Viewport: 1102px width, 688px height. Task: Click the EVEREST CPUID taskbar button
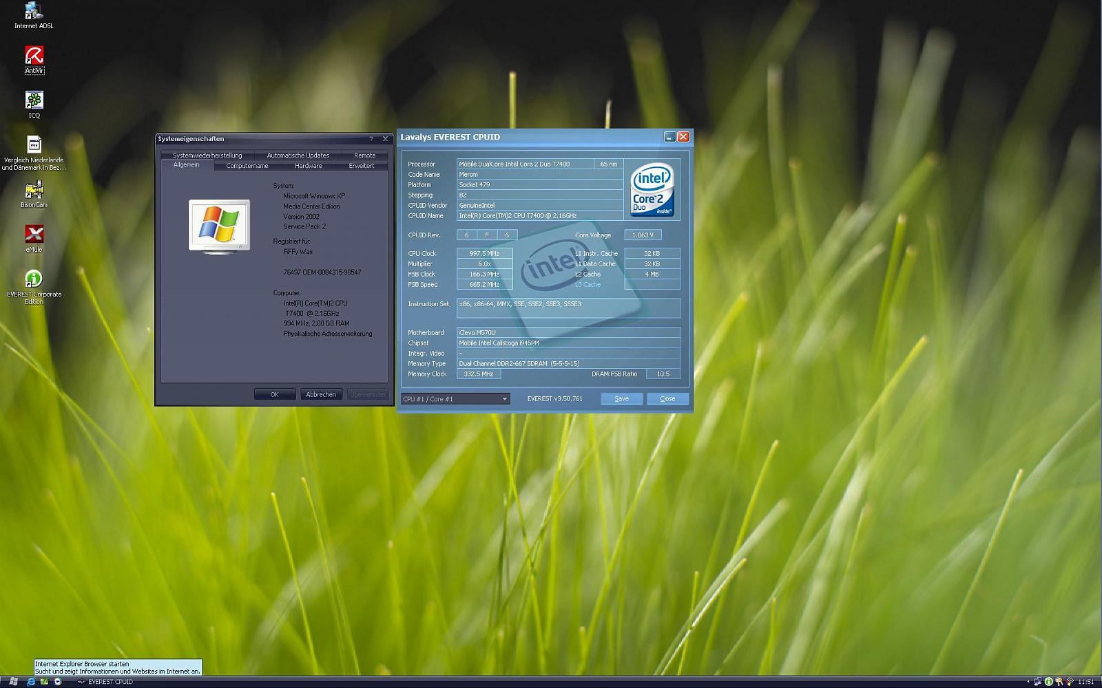pos(105,682)
